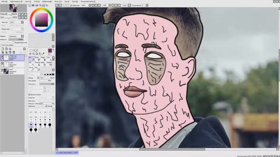
Task: Select the Edit linework tool
Action: tap(31, 64)
